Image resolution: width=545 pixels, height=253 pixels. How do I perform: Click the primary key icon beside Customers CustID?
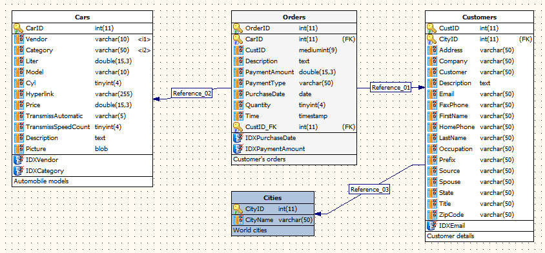(x=432, y=28)
